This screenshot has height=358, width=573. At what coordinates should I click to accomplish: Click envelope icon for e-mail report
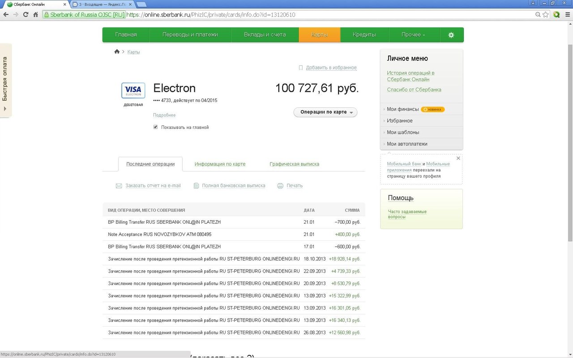119,186
